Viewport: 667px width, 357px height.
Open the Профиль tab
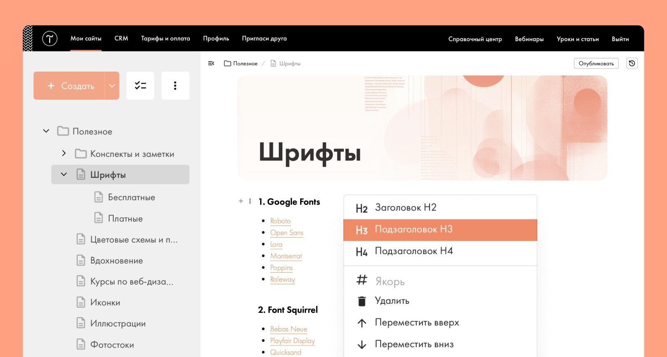click(x=216, y=38)
